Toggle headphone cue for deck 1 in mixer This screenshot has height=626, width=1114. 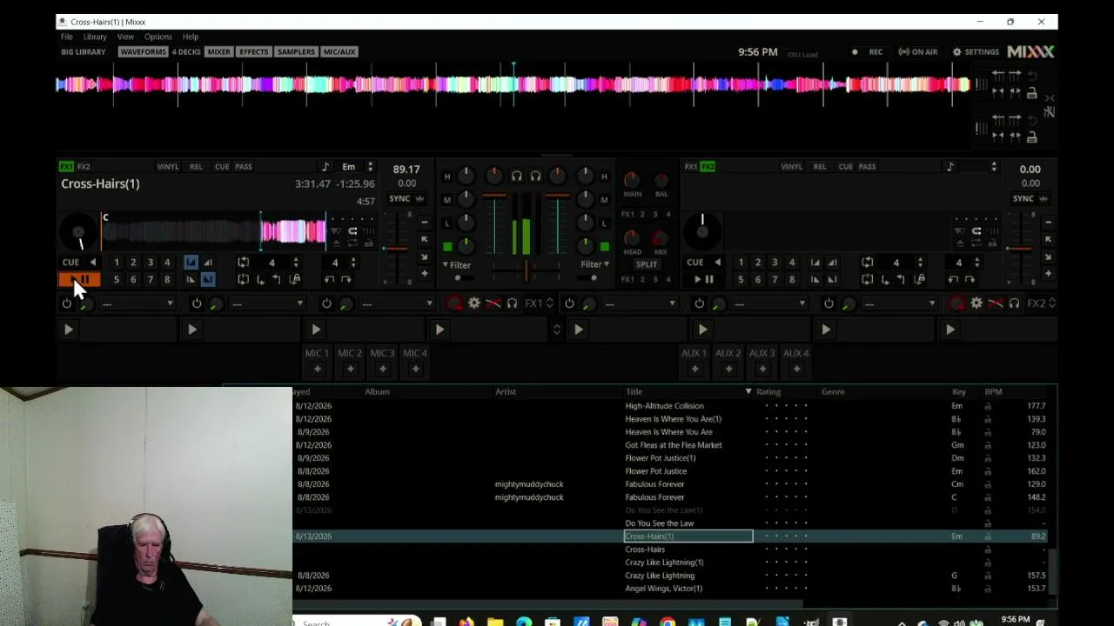516,176
